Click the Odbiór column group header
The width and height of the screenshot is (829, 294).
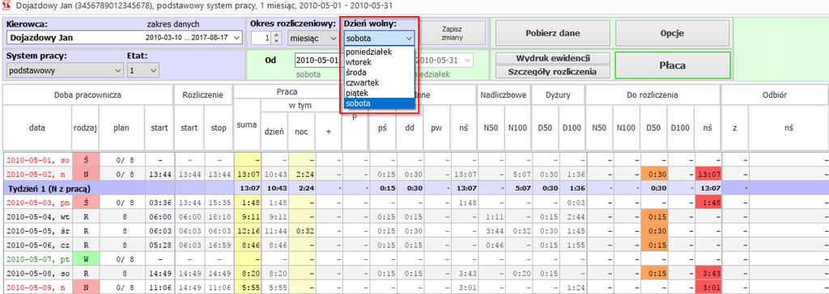[x=775, y=95]
